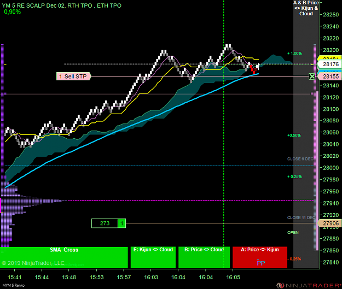Click the B: Price <> Cloud signal panel
Viewport: 342px width, 289px height.
204,257
